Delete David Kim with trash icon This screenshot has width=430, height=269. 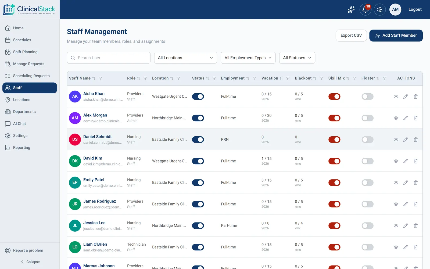(x=415, y=161)
